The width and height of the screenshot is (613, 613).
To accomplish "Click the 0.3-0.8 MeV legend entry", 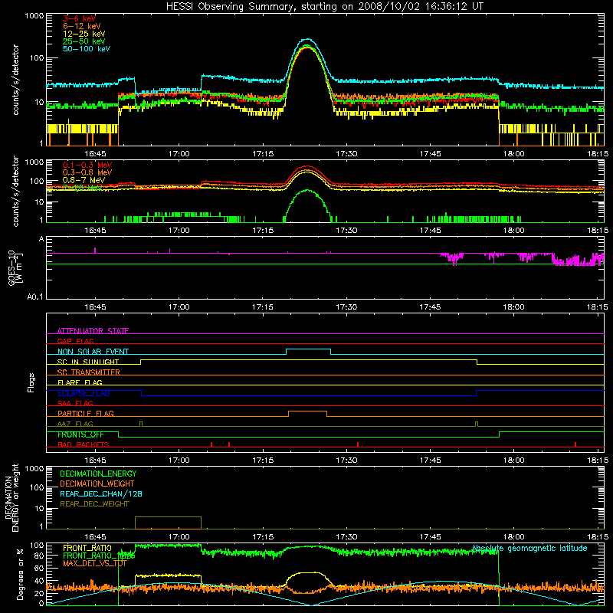I will coord(87,172).
